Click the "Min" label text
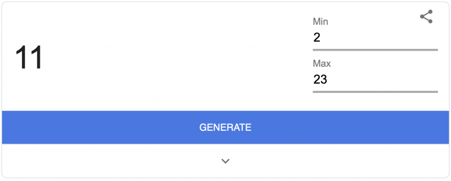 (x=320, y=21)
